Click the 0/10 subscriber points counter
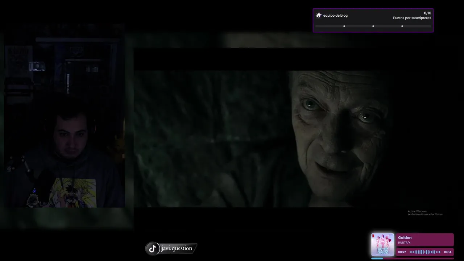 (x=427, y=13)
